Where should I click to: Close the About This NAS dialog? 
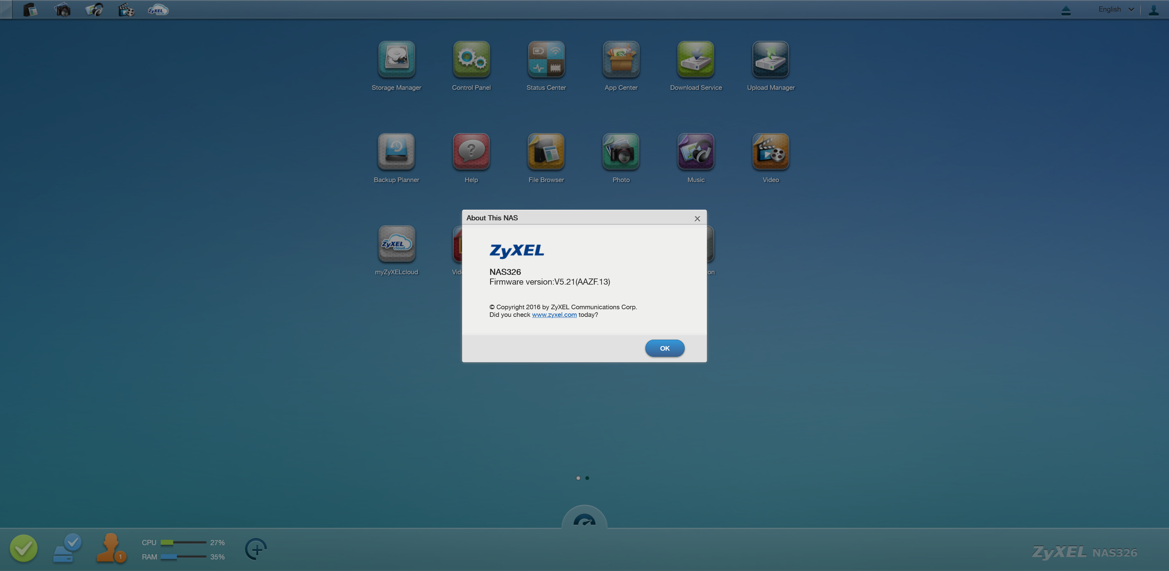pyautogui.click(x=697, y=218)
